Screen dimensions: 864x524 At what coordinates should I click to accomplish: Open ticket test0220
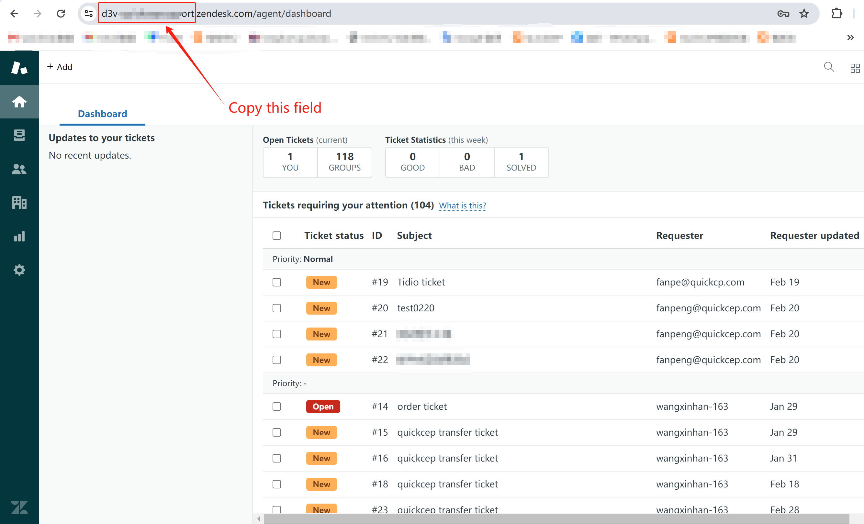[416, 308]
